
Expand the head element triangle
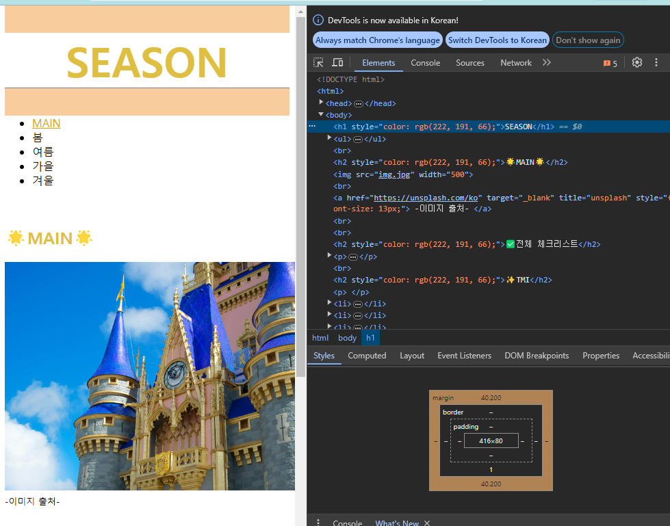(x=322, y=103)
